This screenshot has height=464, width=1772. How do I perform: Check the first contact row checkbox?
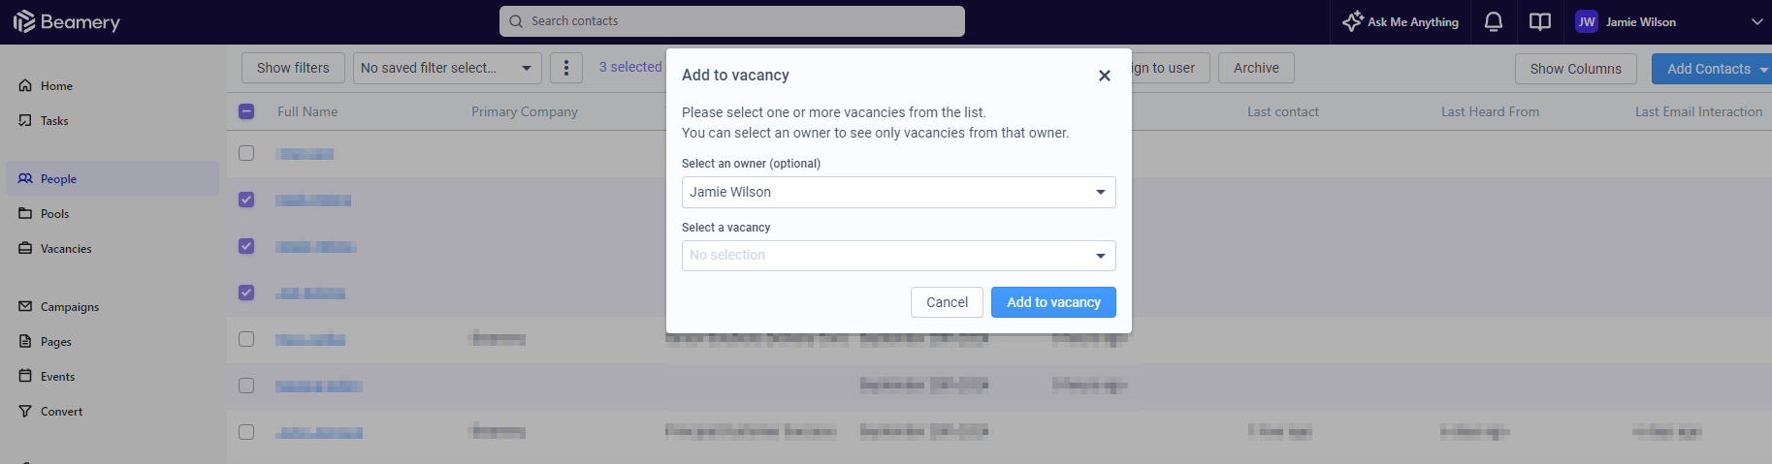click(x=246, y=153)
